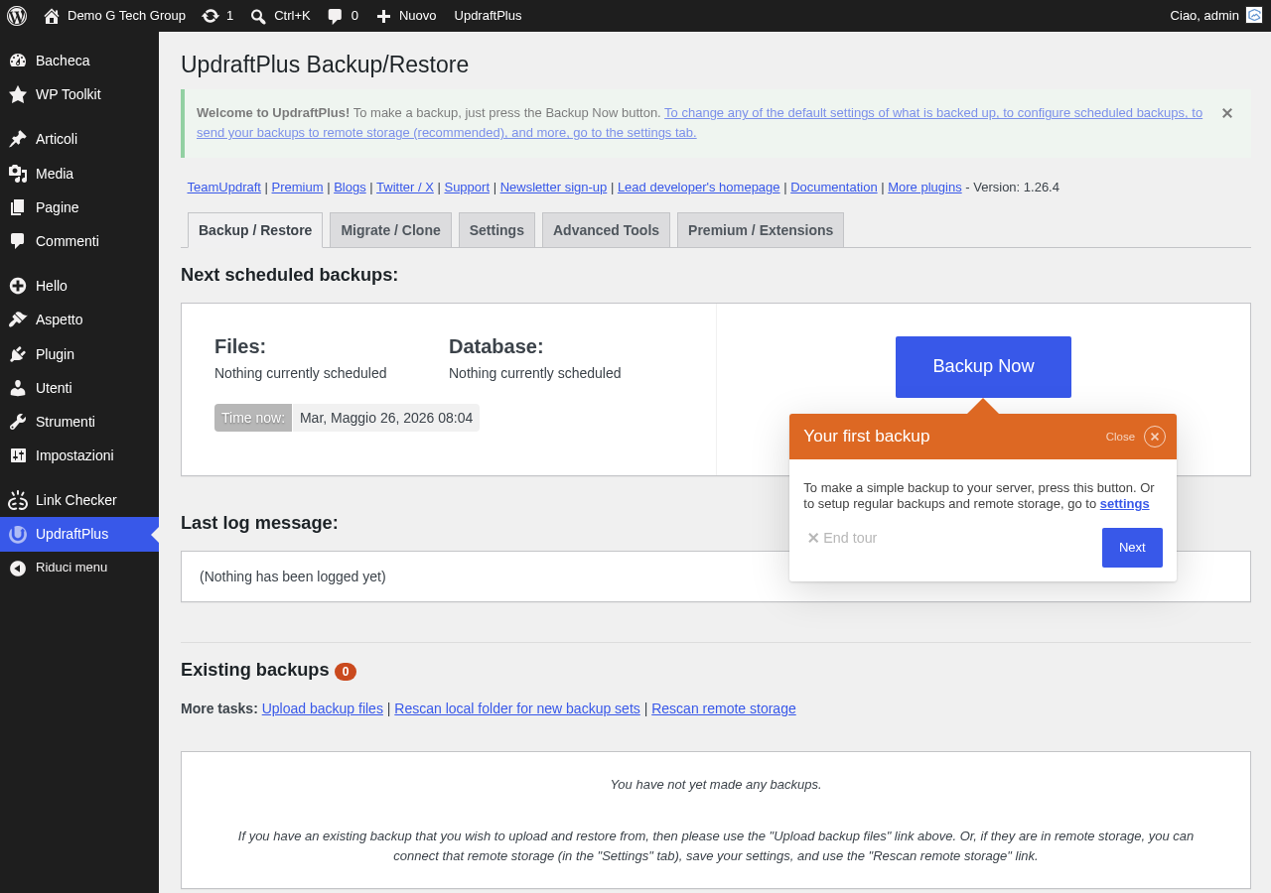Close the 'Your first backup' tour popup

(x=1155, y=437)
